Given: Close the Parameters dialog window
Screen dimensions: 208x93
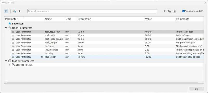Looking at the screenshot, I should click(205, 3).
